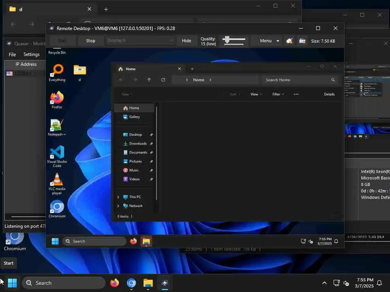Open the New dropdown in explorer toolbar
This screenshot has height=292, width=390.
tap(127, 94)
